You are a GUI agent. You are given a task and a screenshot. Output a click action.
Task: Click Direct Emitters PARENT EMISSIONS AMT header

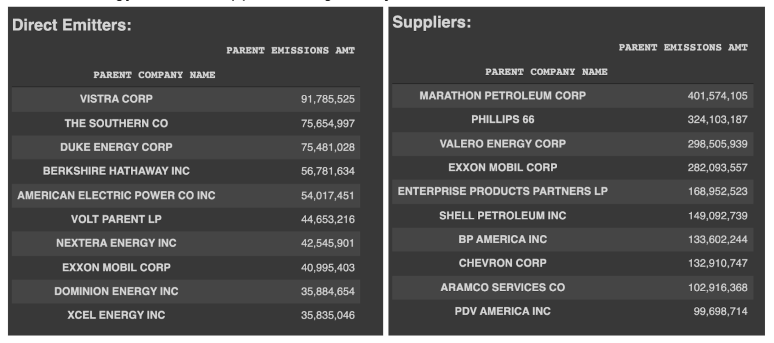[x=290, y=51]
